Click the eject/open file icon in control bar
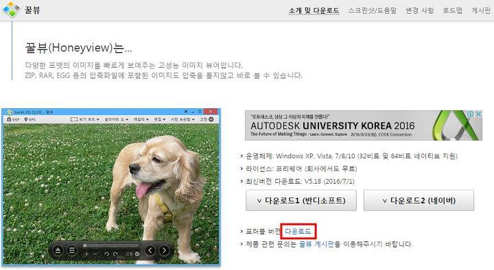494x270 pixels. (x=58, y=251)
